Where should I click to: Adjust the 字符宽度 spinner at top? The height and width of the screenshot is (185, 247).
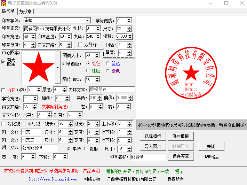click(129, 21)
